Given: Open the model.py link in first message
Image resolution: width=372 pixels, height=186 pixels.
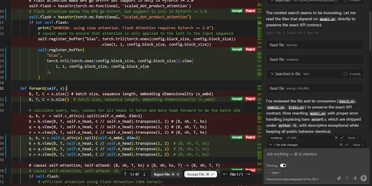Looking at the screenshot, I should click(328, 19).
